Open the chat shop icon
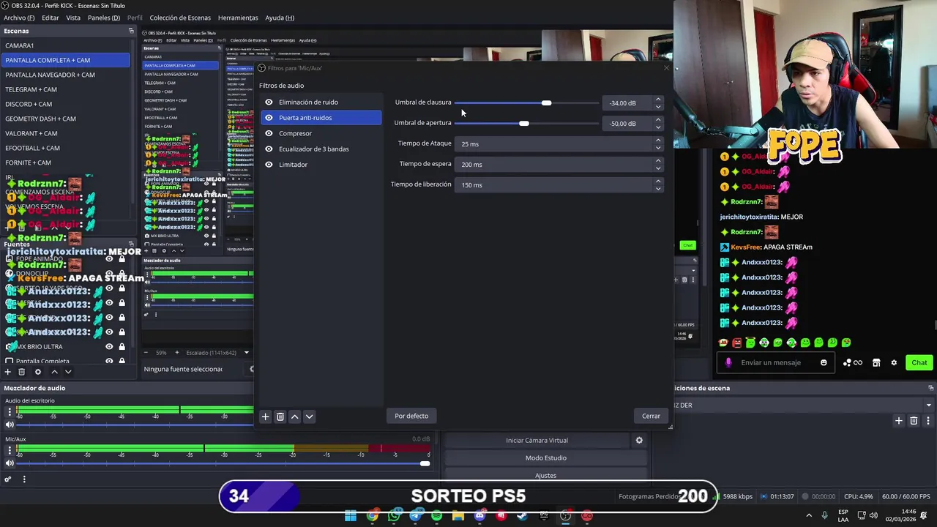The width and height of the screenshot is (937, 527). [876, 362]
